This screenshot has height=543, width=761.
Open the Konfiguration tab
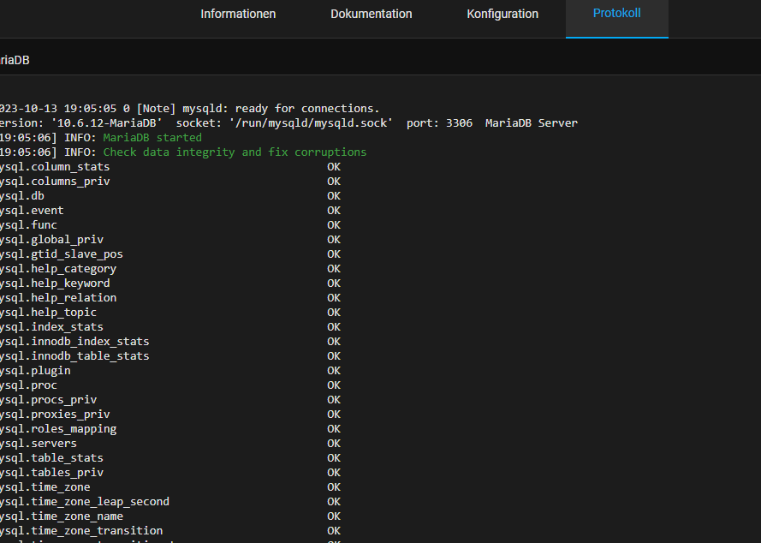[x=502, y=14]
